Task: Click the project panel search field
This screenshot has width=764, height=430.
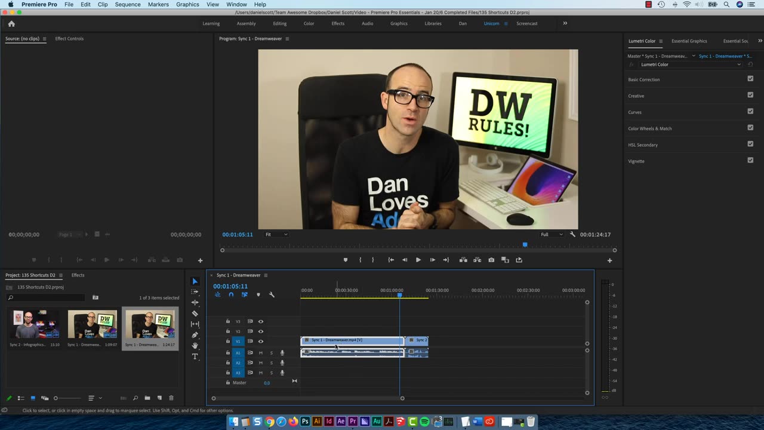Action: click(x=46, y=297)
